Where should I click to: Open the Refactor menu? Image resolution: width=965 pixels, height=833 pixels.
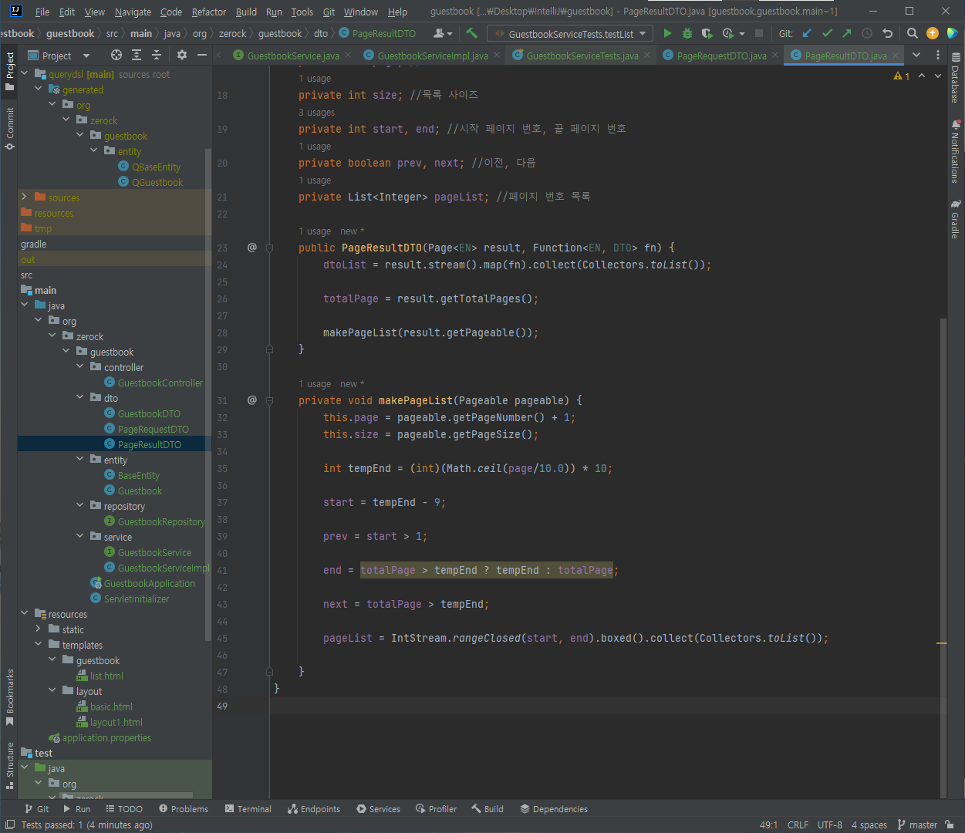209,12
